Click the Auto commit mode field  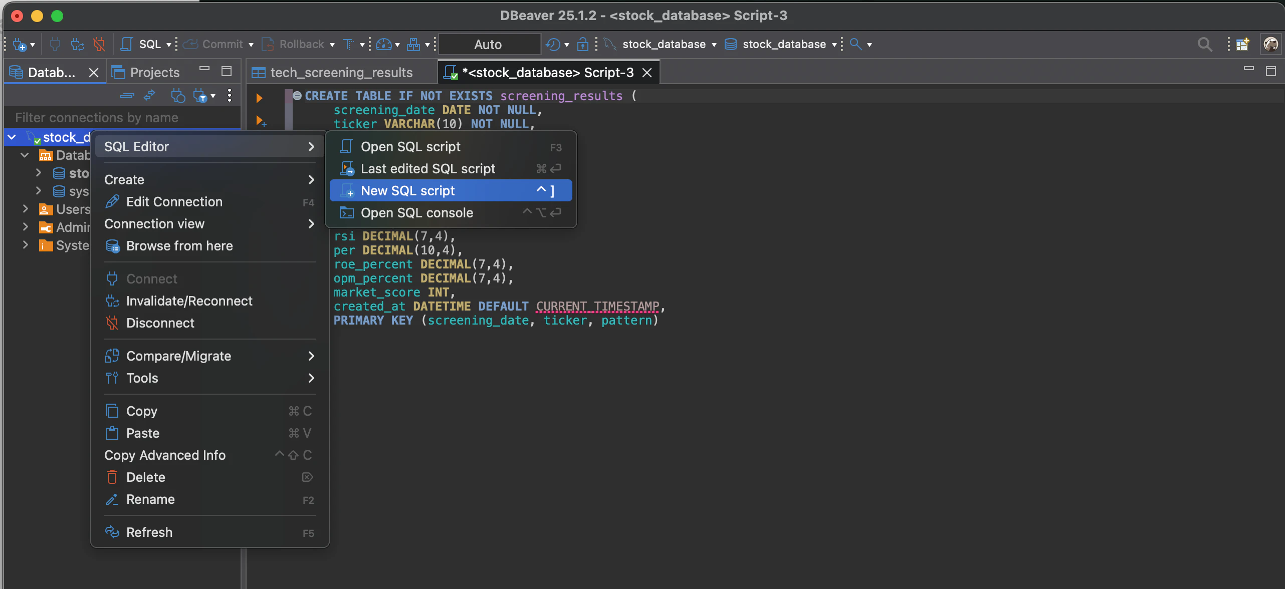tap(490, 45)
